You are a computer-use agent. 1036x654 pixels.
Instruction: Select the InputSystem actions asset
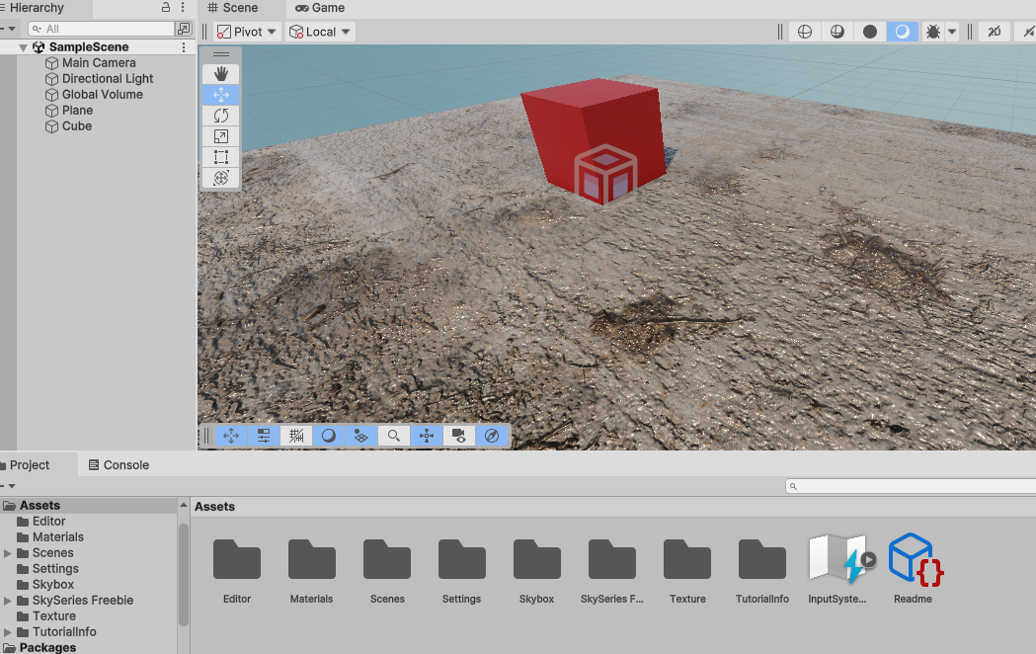click(x=837, y=559)
